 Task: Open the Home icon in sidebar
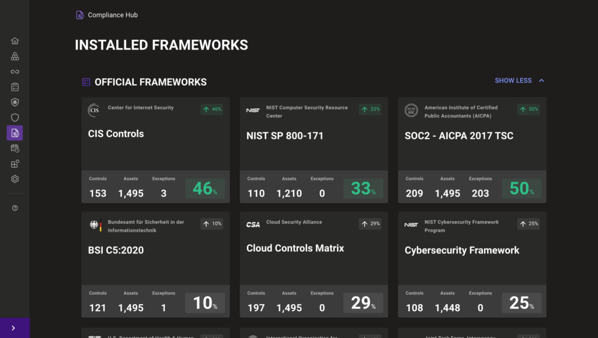(15, 41)
